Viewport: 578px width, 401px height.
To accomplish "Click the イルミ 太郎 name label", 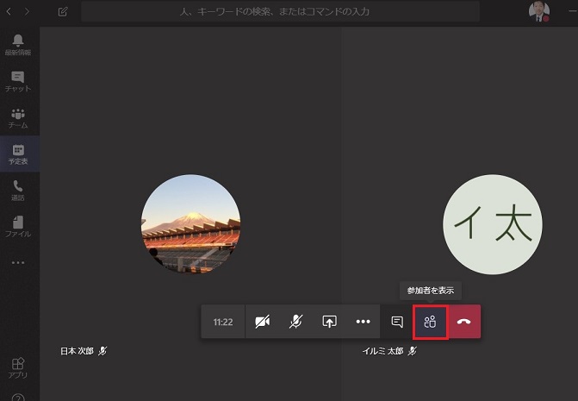I will point(382,351).
